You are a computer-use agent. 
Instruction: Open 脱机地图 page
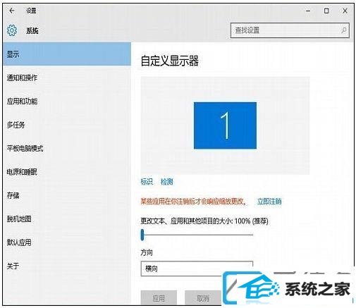[x=67, y=219]
